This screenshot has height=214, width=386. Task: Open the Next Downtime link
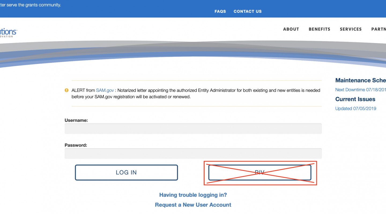pos(360,90)
